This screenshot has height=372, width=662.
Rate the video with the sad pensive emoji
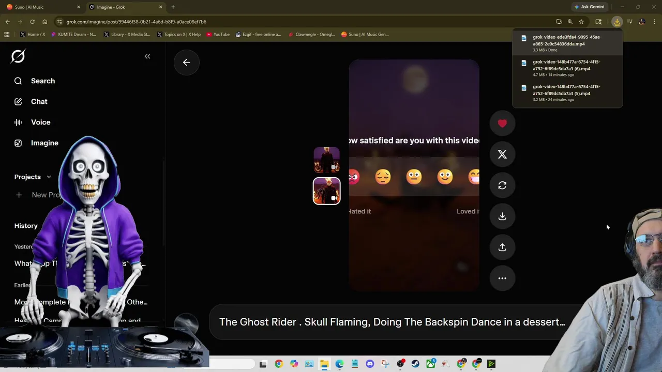point(383,177)
